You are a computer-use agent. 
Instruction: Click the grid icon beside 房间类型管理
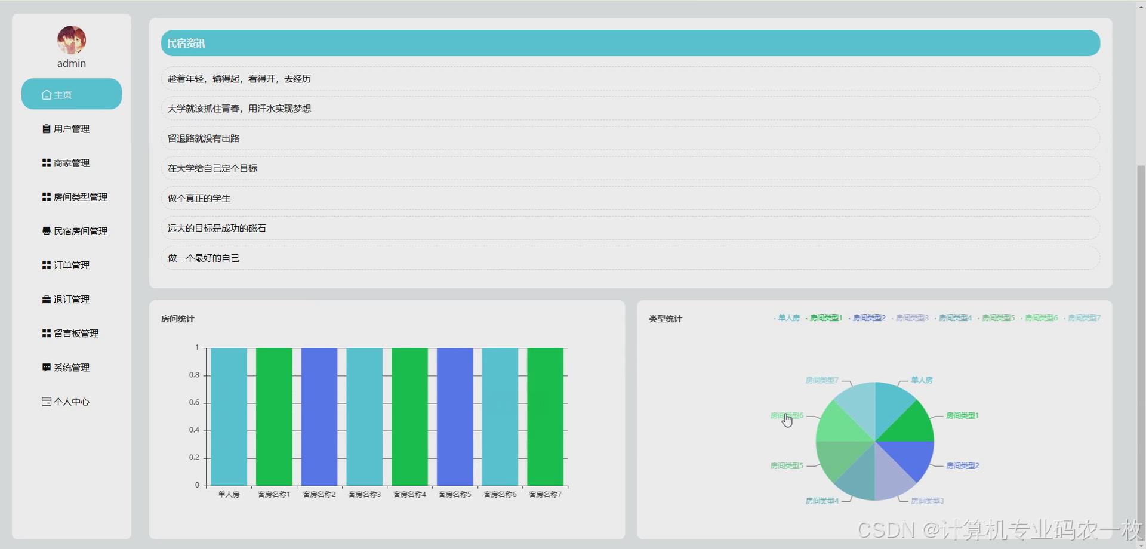[47, 197]
